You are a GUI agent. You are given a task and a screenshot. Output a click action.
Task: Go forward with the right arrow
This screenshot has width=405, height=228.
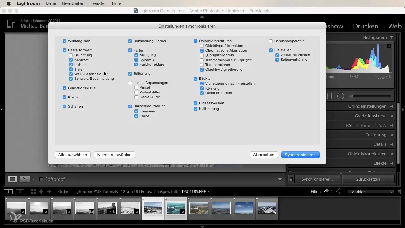point(49,192)
